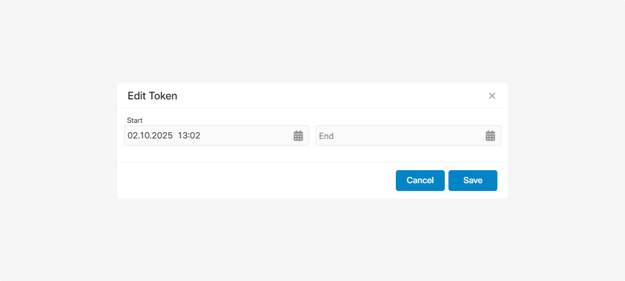The width and height of the screenshot is (625, 281).
Task: Click the date 02.10.2025 in Start field
Action: 150,136
